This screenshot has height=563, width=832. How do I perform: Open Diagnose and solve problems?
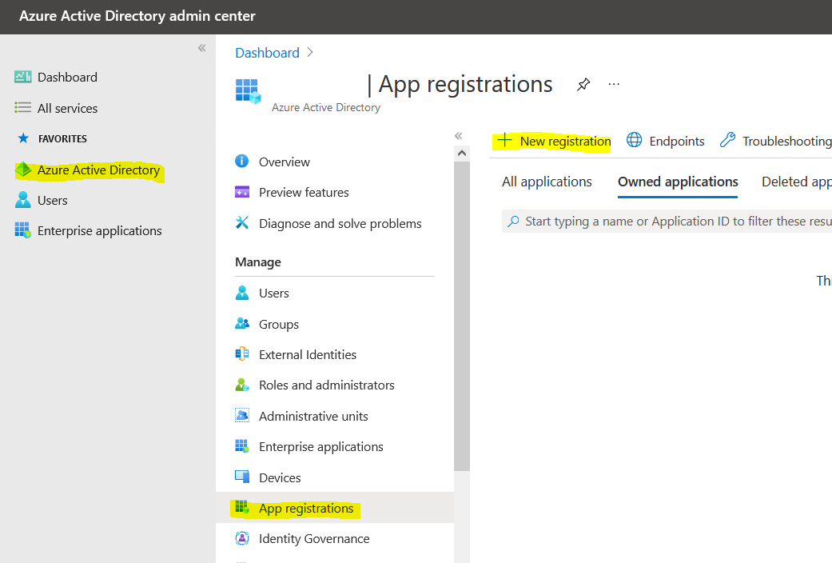point(340,223)
